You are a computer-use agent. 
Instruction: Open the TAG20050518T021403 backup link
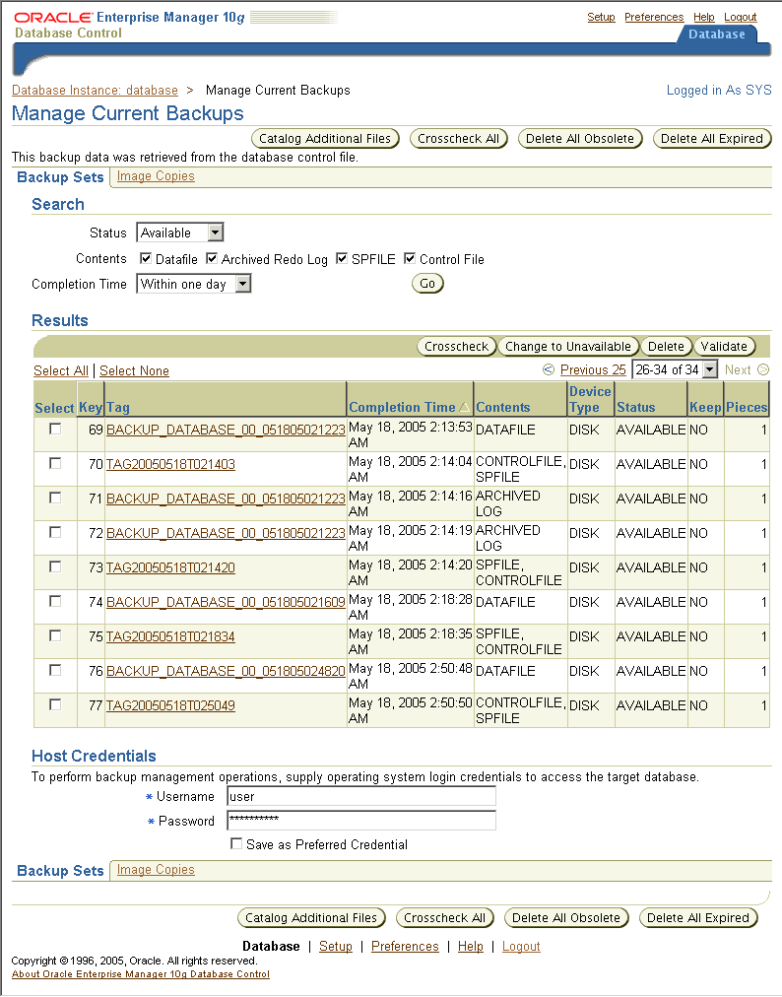[x=170, y=464]
